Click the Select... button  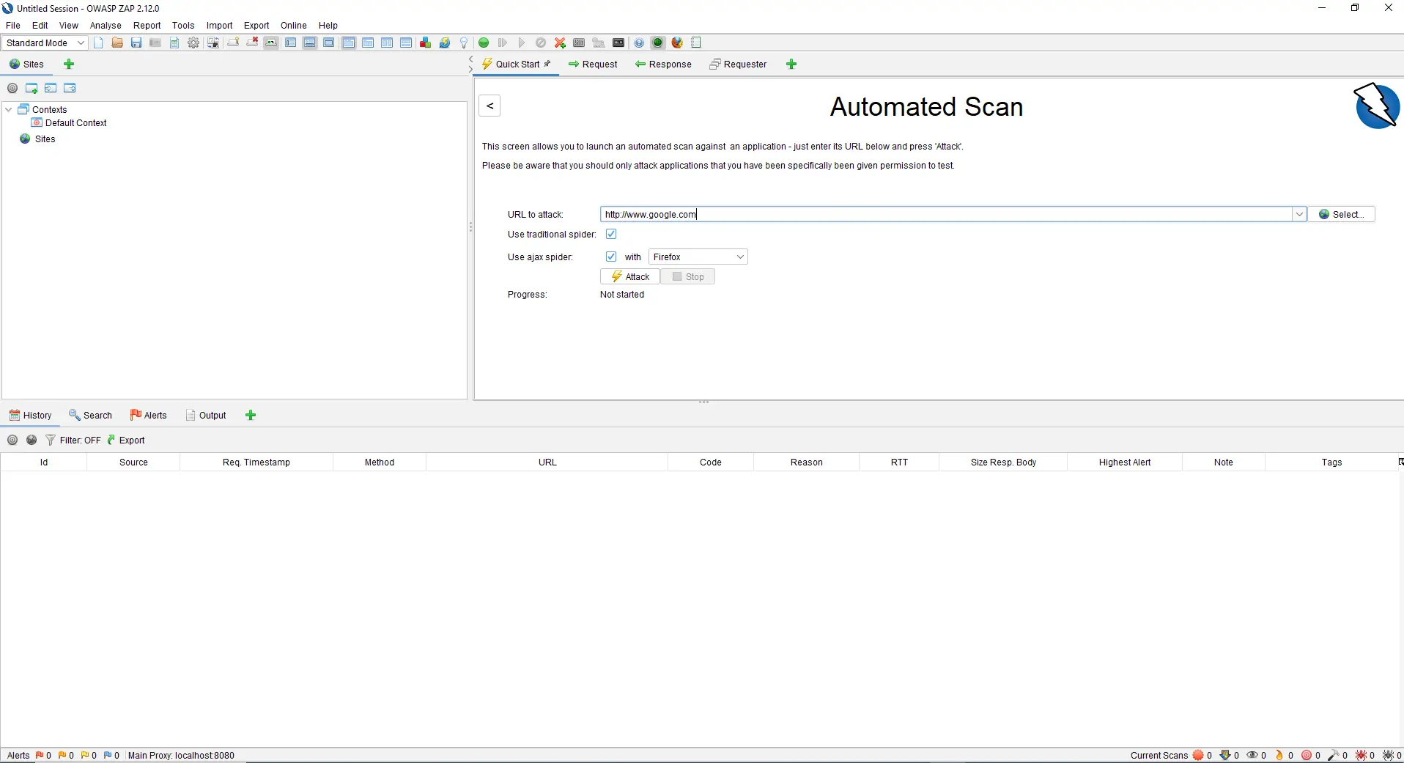point(1341,215)
